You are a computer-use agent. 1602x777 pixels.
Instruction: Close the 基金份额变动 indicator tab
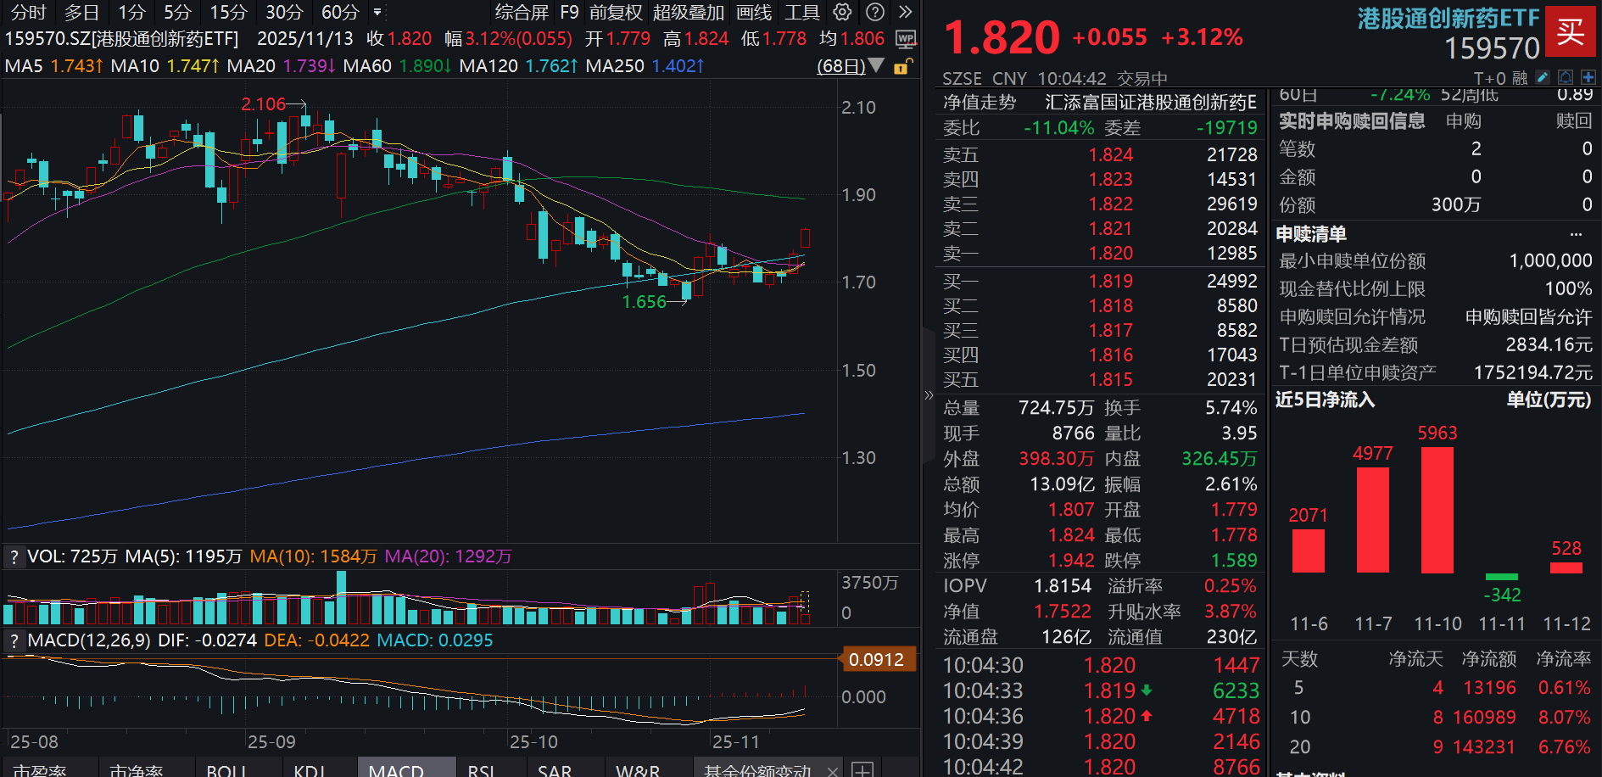click(833, 770)
